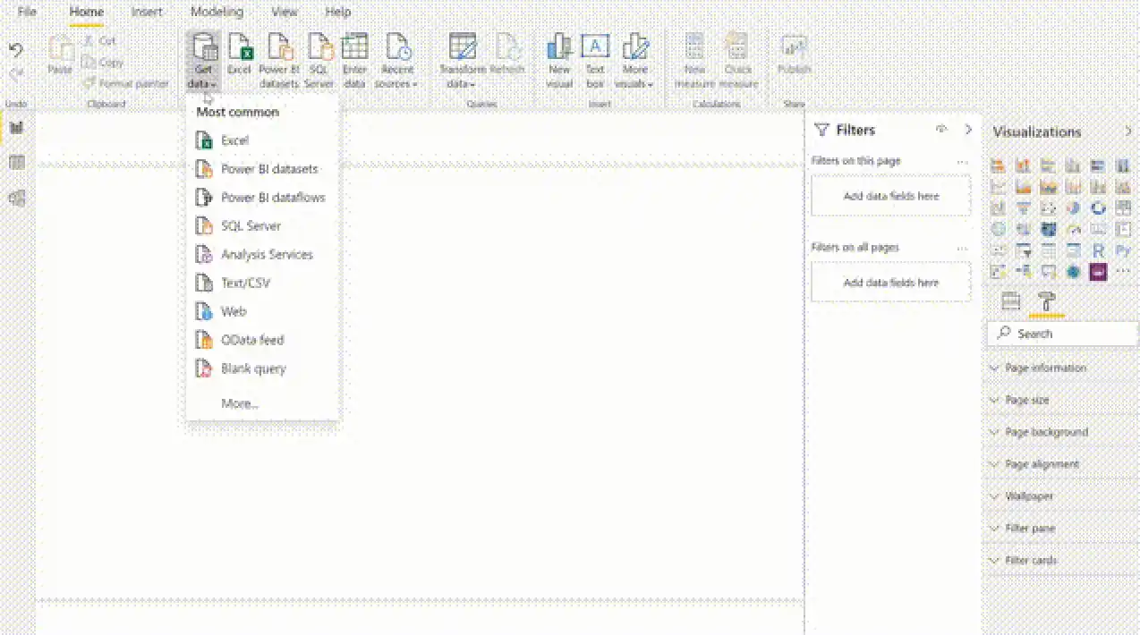Close the Get data dropdown button

203,61
